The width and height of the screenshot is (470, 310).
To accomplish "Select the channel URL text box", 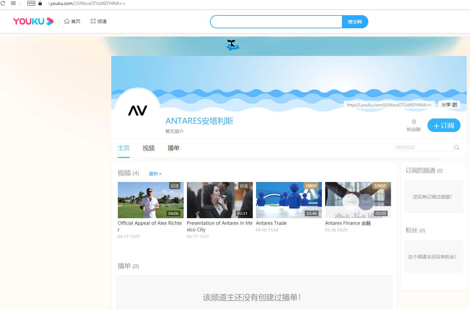I will point(389,105).
